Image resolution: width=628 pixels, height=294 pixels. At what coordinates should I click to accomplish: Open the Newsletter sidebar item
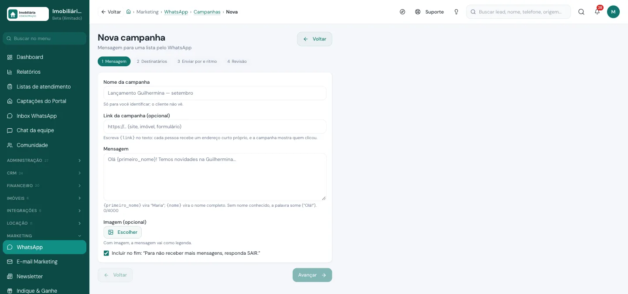pos(44,277)
